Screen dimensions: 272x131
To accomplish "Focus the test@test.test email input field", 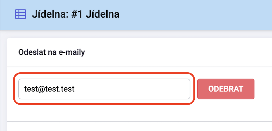I will pyautogui.click(x=104, y=89).
